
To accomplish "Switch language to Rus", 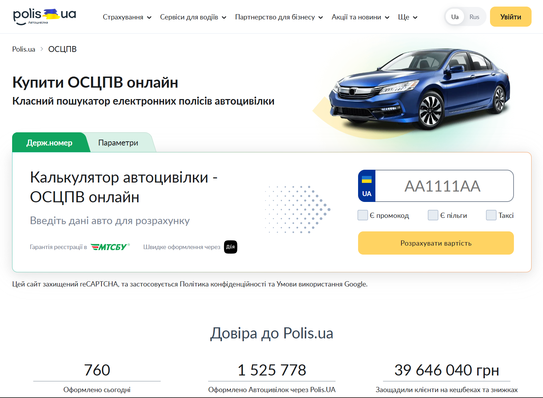I will [x=474, y=17].
